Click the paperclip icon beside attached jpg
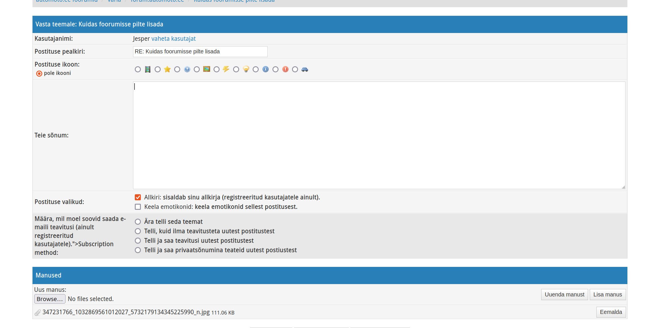 [x=38, y=313]
